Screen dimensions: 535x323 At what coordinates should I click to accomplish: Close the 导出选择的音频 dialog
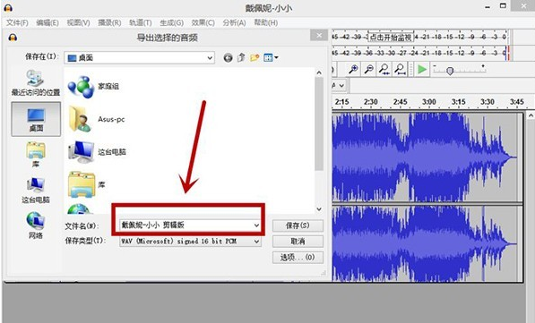pyautogui.click(x=319, y=35)
